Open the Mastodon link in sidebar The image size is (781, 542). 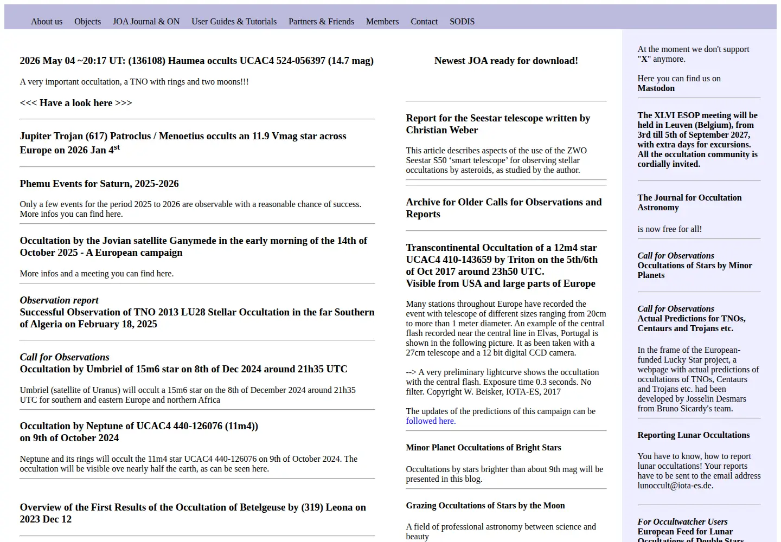[x=656, y=88]
